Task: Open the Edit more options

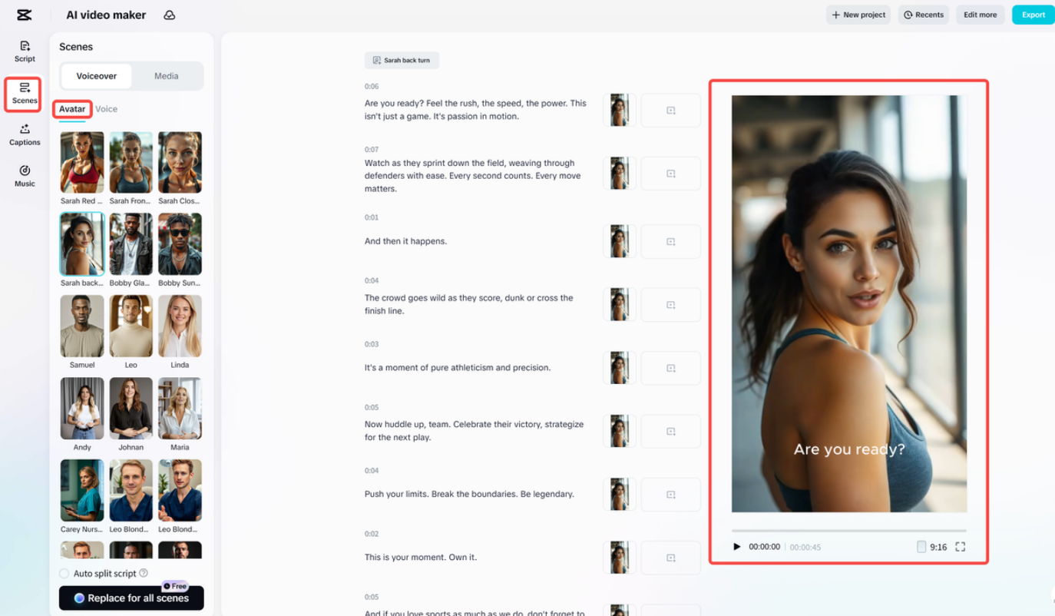Action: [980, 14]
